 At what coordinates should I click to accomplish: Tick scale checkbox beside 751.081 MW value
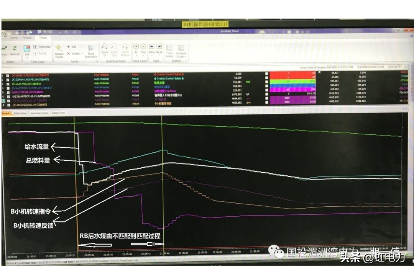(x=266, y=82)
